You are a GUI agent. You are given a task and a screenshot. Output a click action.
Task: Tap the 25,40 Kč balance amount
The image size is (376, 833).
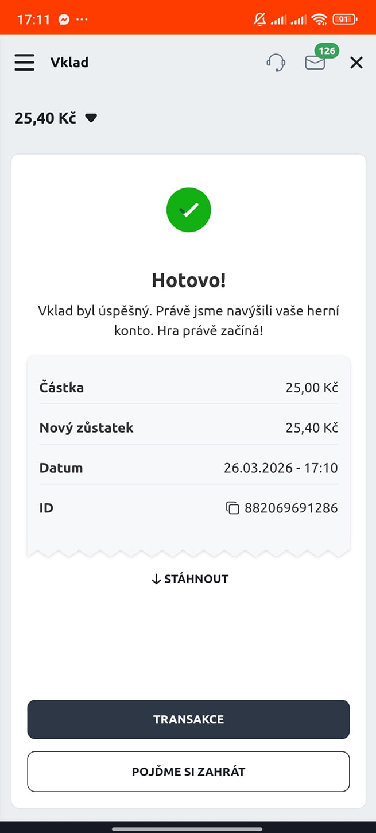(x=45, y=118)
